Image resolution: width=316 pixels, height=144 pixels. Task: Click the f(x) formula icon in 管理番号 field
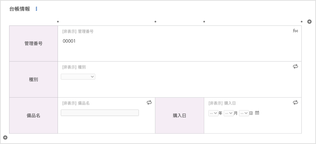pos(295,30)
